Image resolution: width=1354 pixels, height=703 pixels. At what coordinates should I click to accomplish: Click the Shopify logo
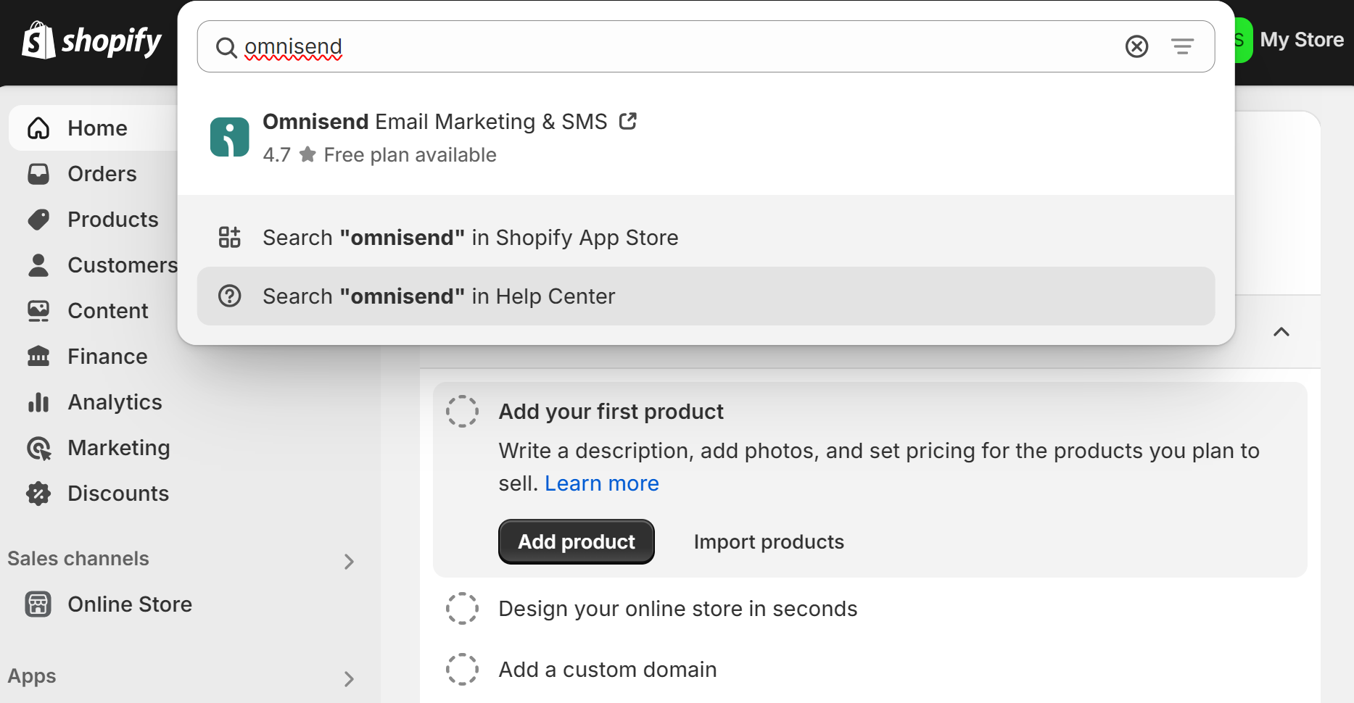(91, 41)
